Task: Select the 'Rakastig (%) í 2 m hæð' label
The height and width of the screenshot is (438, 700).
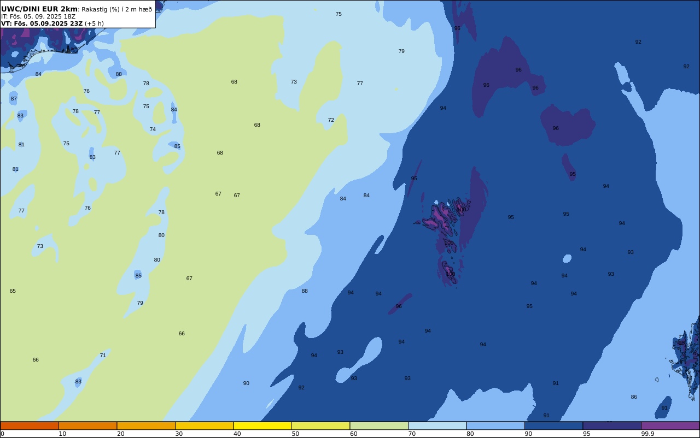Action: (x=117, y=9)
